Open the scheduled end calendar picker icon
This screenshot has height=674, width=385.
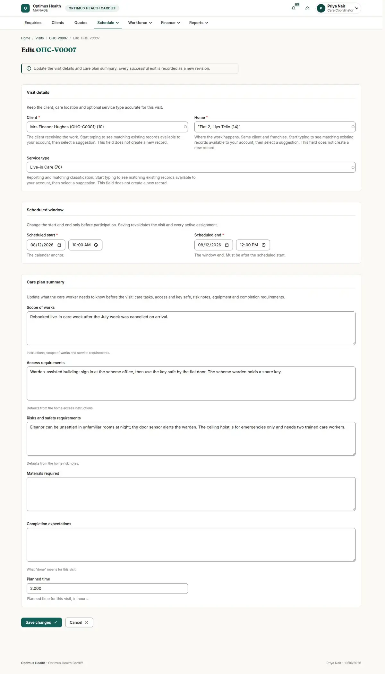(x=227, y=245)
